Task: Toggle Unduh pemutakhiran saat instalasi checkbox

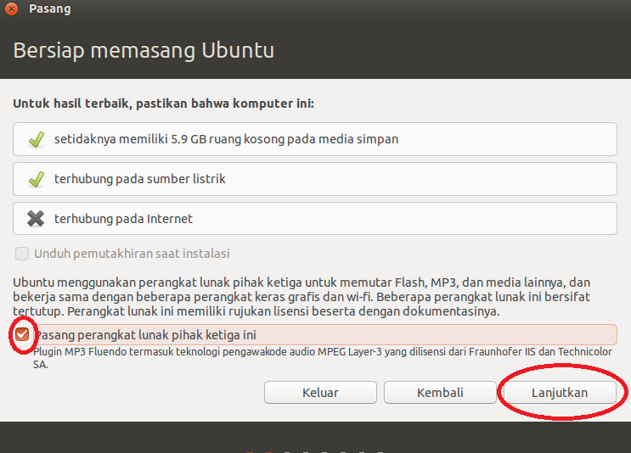Action: click(x=22, y=254)
